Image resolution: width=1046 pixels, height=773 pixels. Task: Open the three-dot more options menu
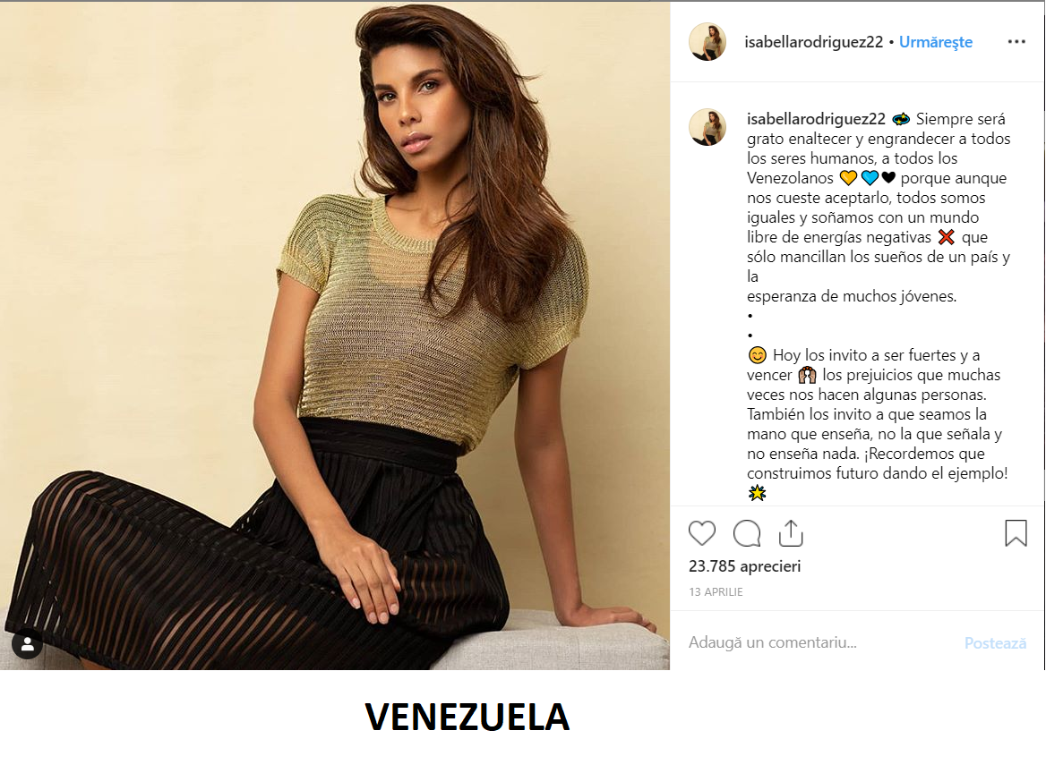point(1016,42)
